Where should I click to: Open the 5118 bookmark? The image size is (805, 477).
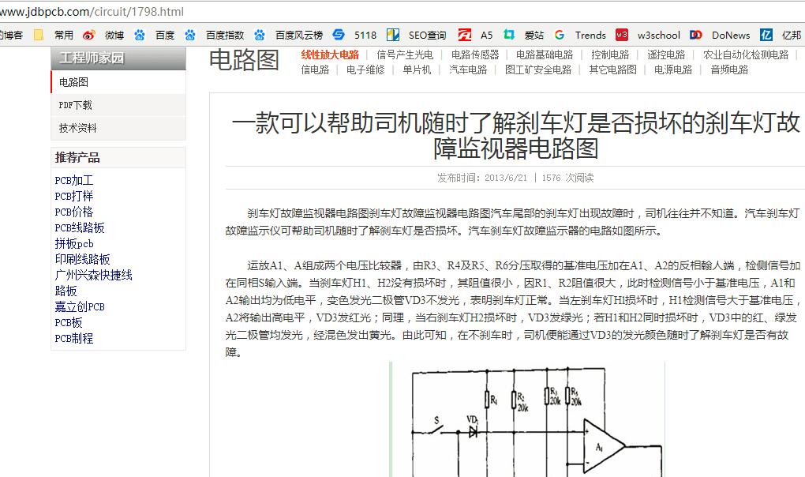(x=354, y=35)
